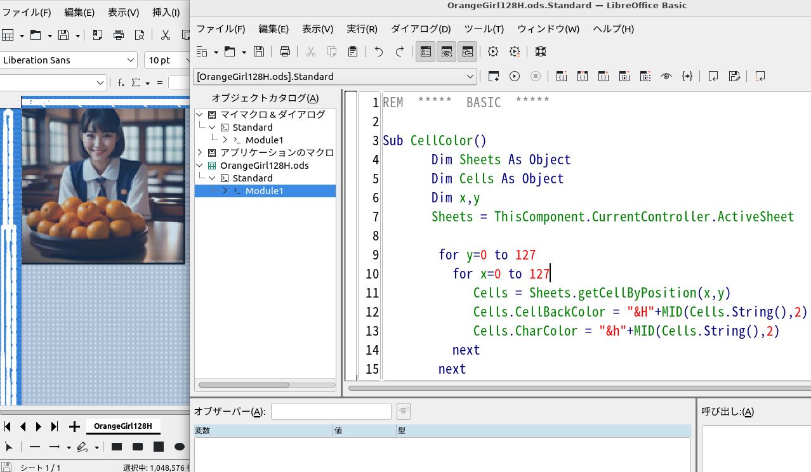Run the macro with the Run button

515,76
